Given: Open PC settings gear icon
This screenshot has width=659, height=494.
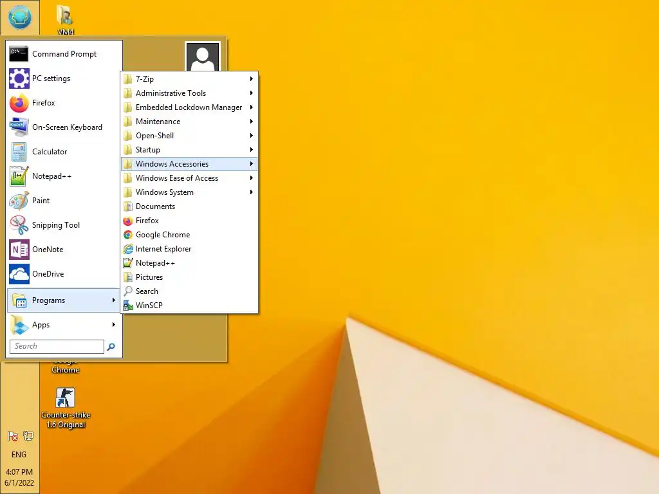Looking at the screenshot, I should click(19, 78).
